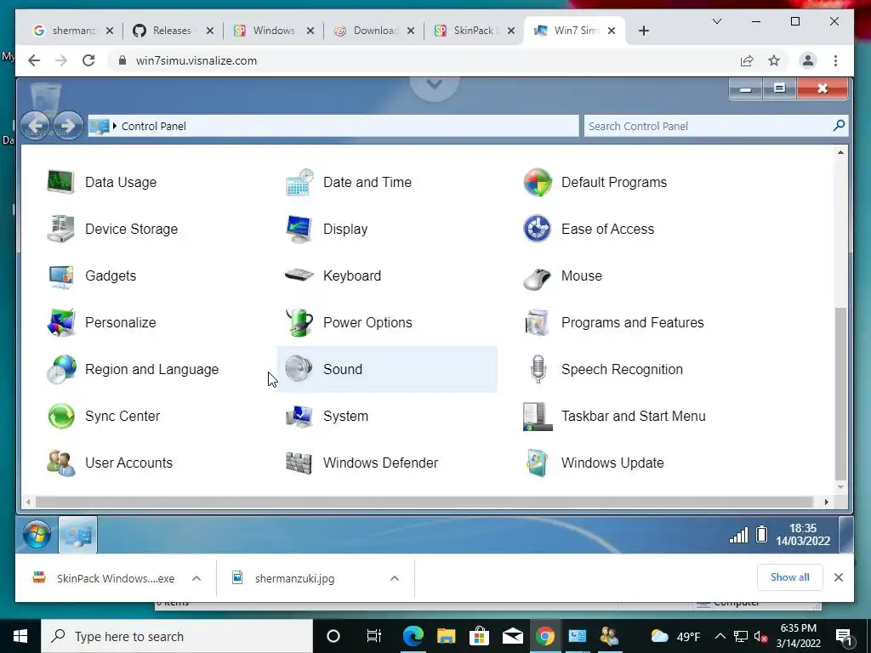Viewport: 871px width, 653px height.
Task: Open the Power Options battery icon
Action: click(299, 322)
